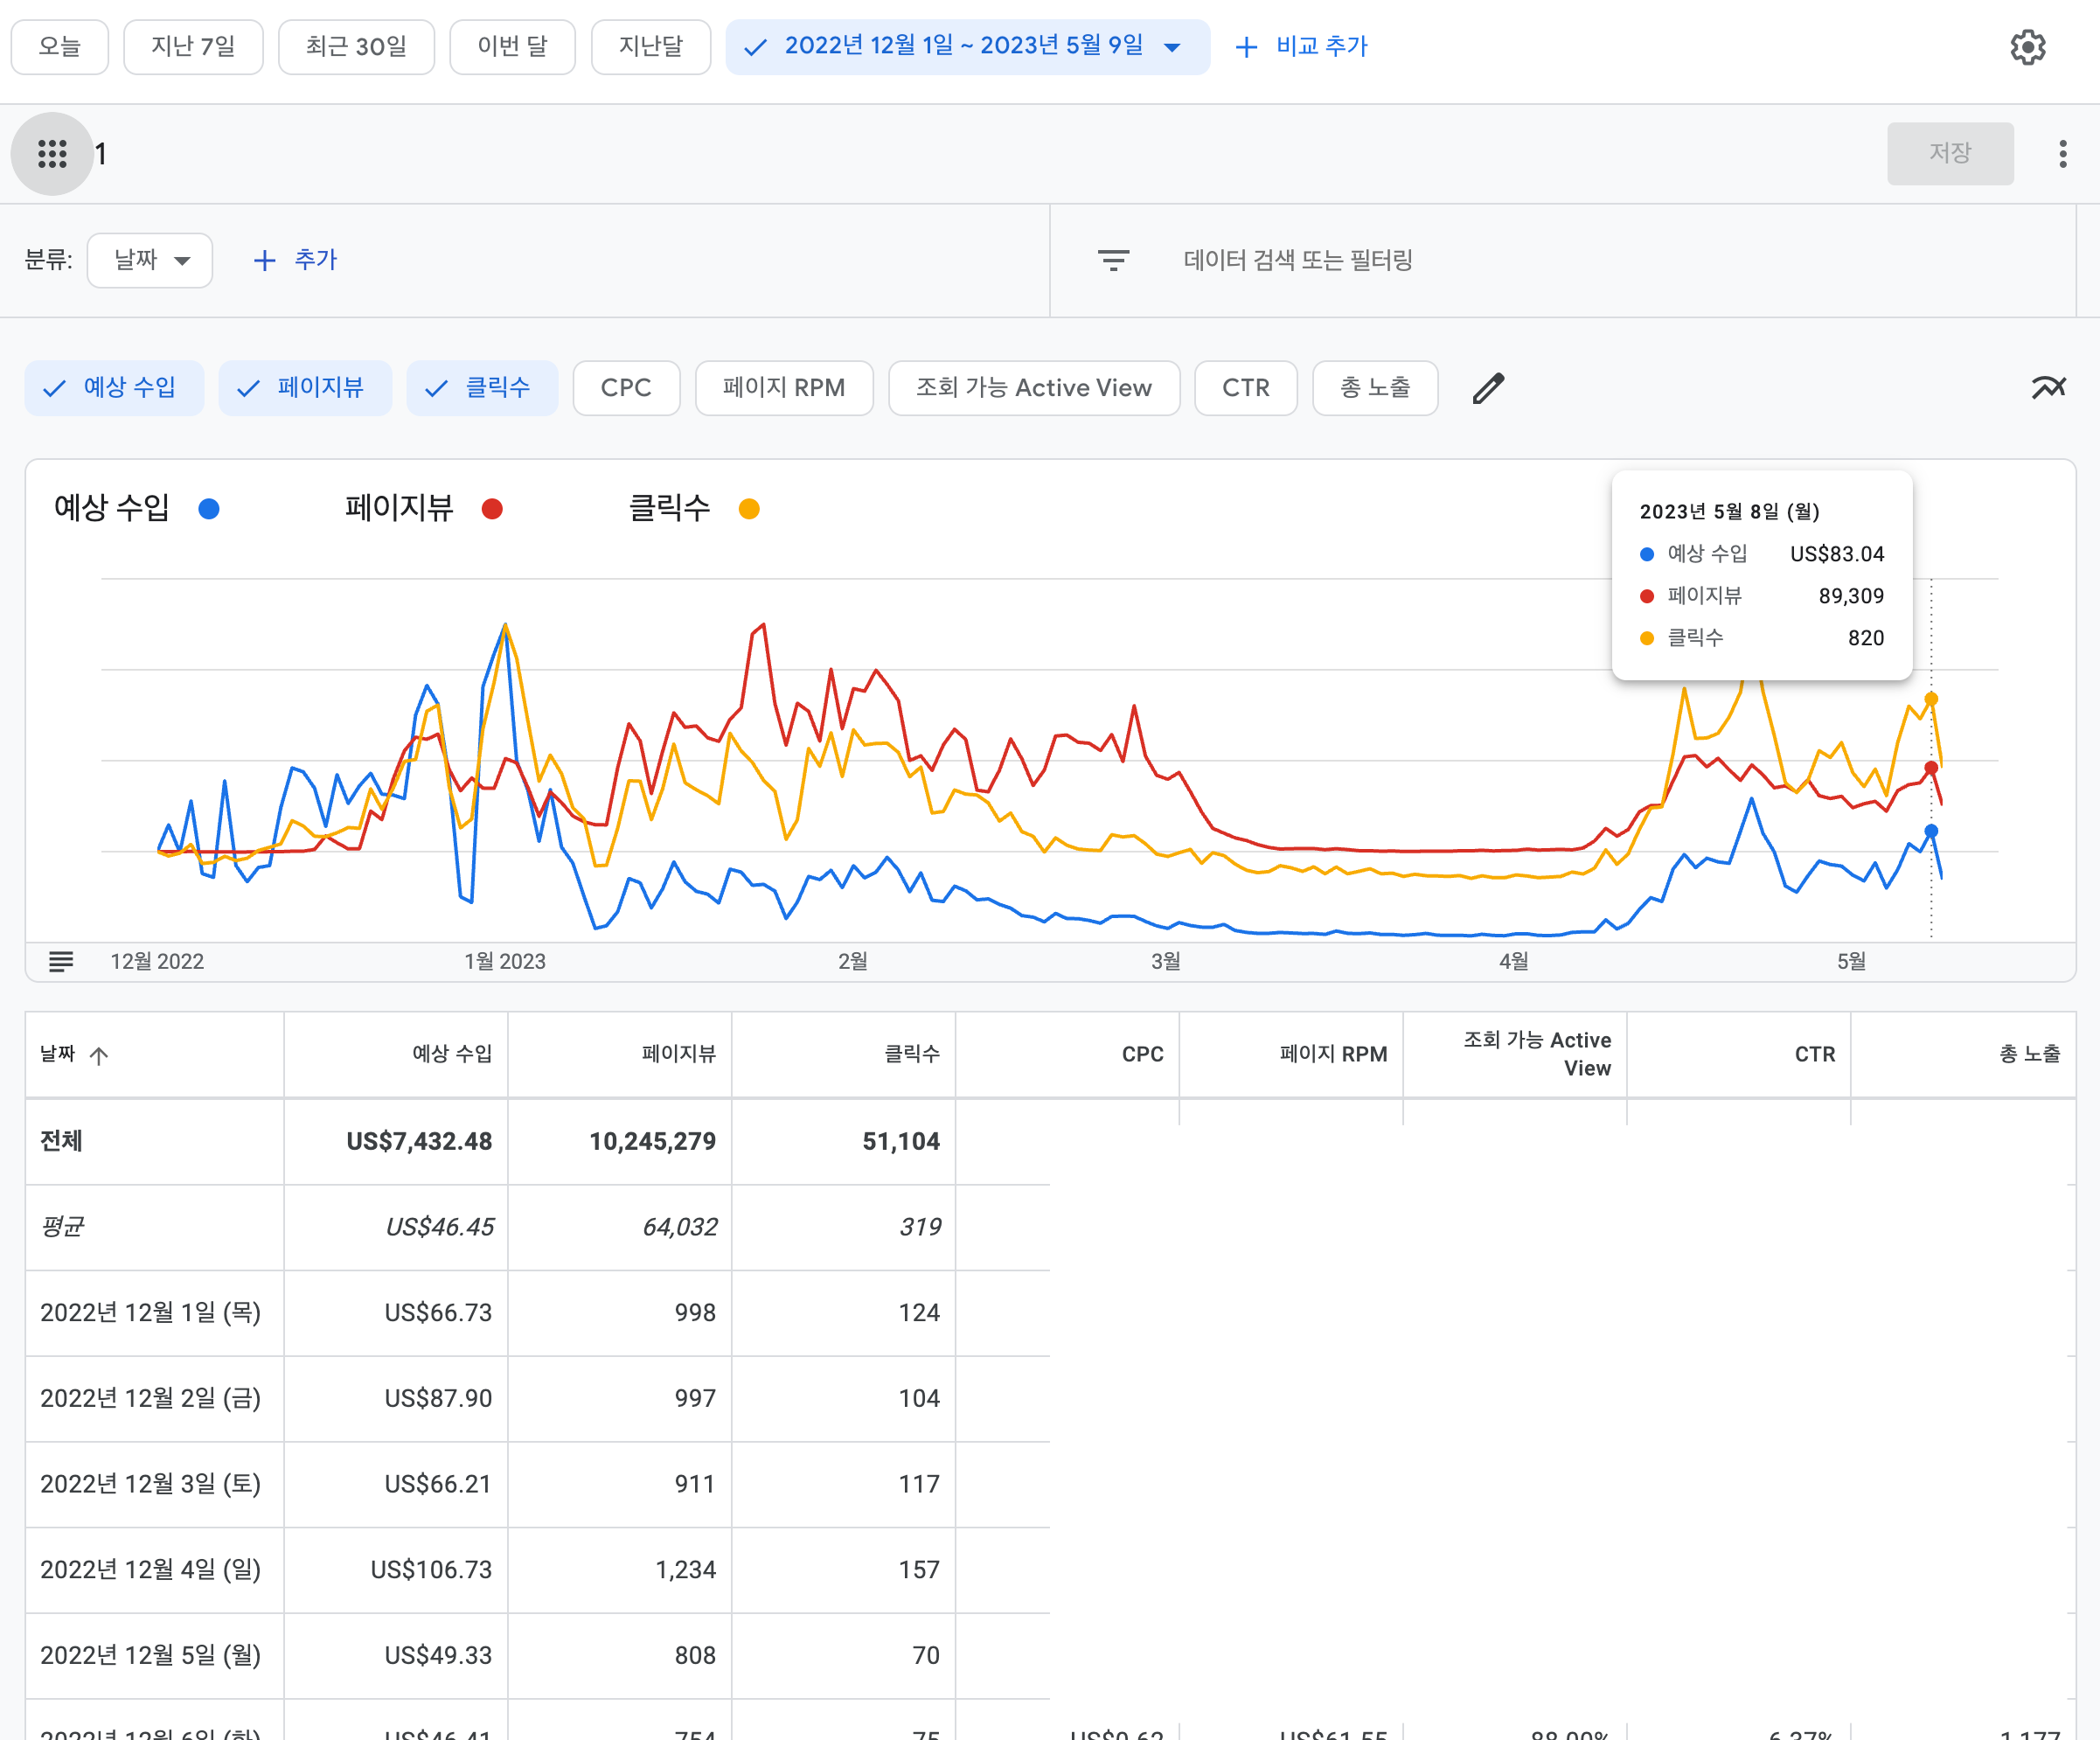
Task: Toggle the 페이지뷰 metric chip
Action: 305,388
